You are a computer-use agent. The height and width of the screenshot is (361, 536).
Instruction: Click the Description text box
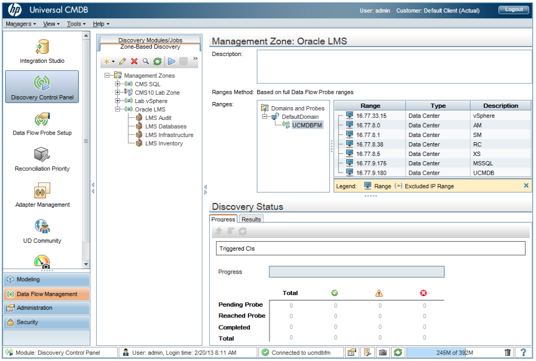coord(394,66)
